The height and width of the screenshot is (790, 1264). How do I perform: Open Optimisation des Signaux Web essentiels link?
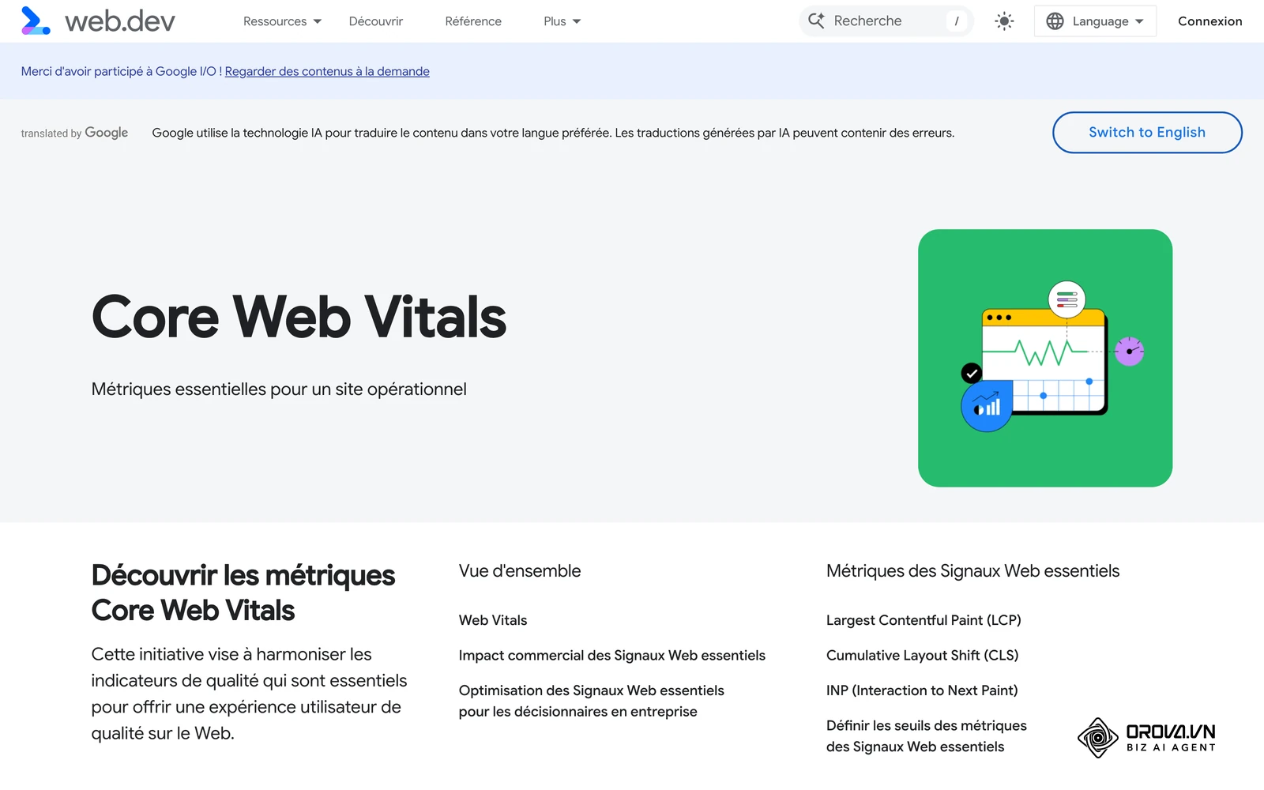(x=592, y=701)
